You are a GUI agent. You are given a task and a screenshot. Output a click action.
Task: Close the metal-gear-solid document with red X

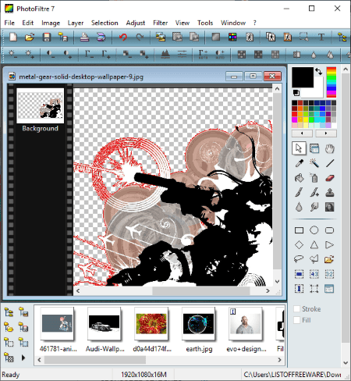pos(272,77)
